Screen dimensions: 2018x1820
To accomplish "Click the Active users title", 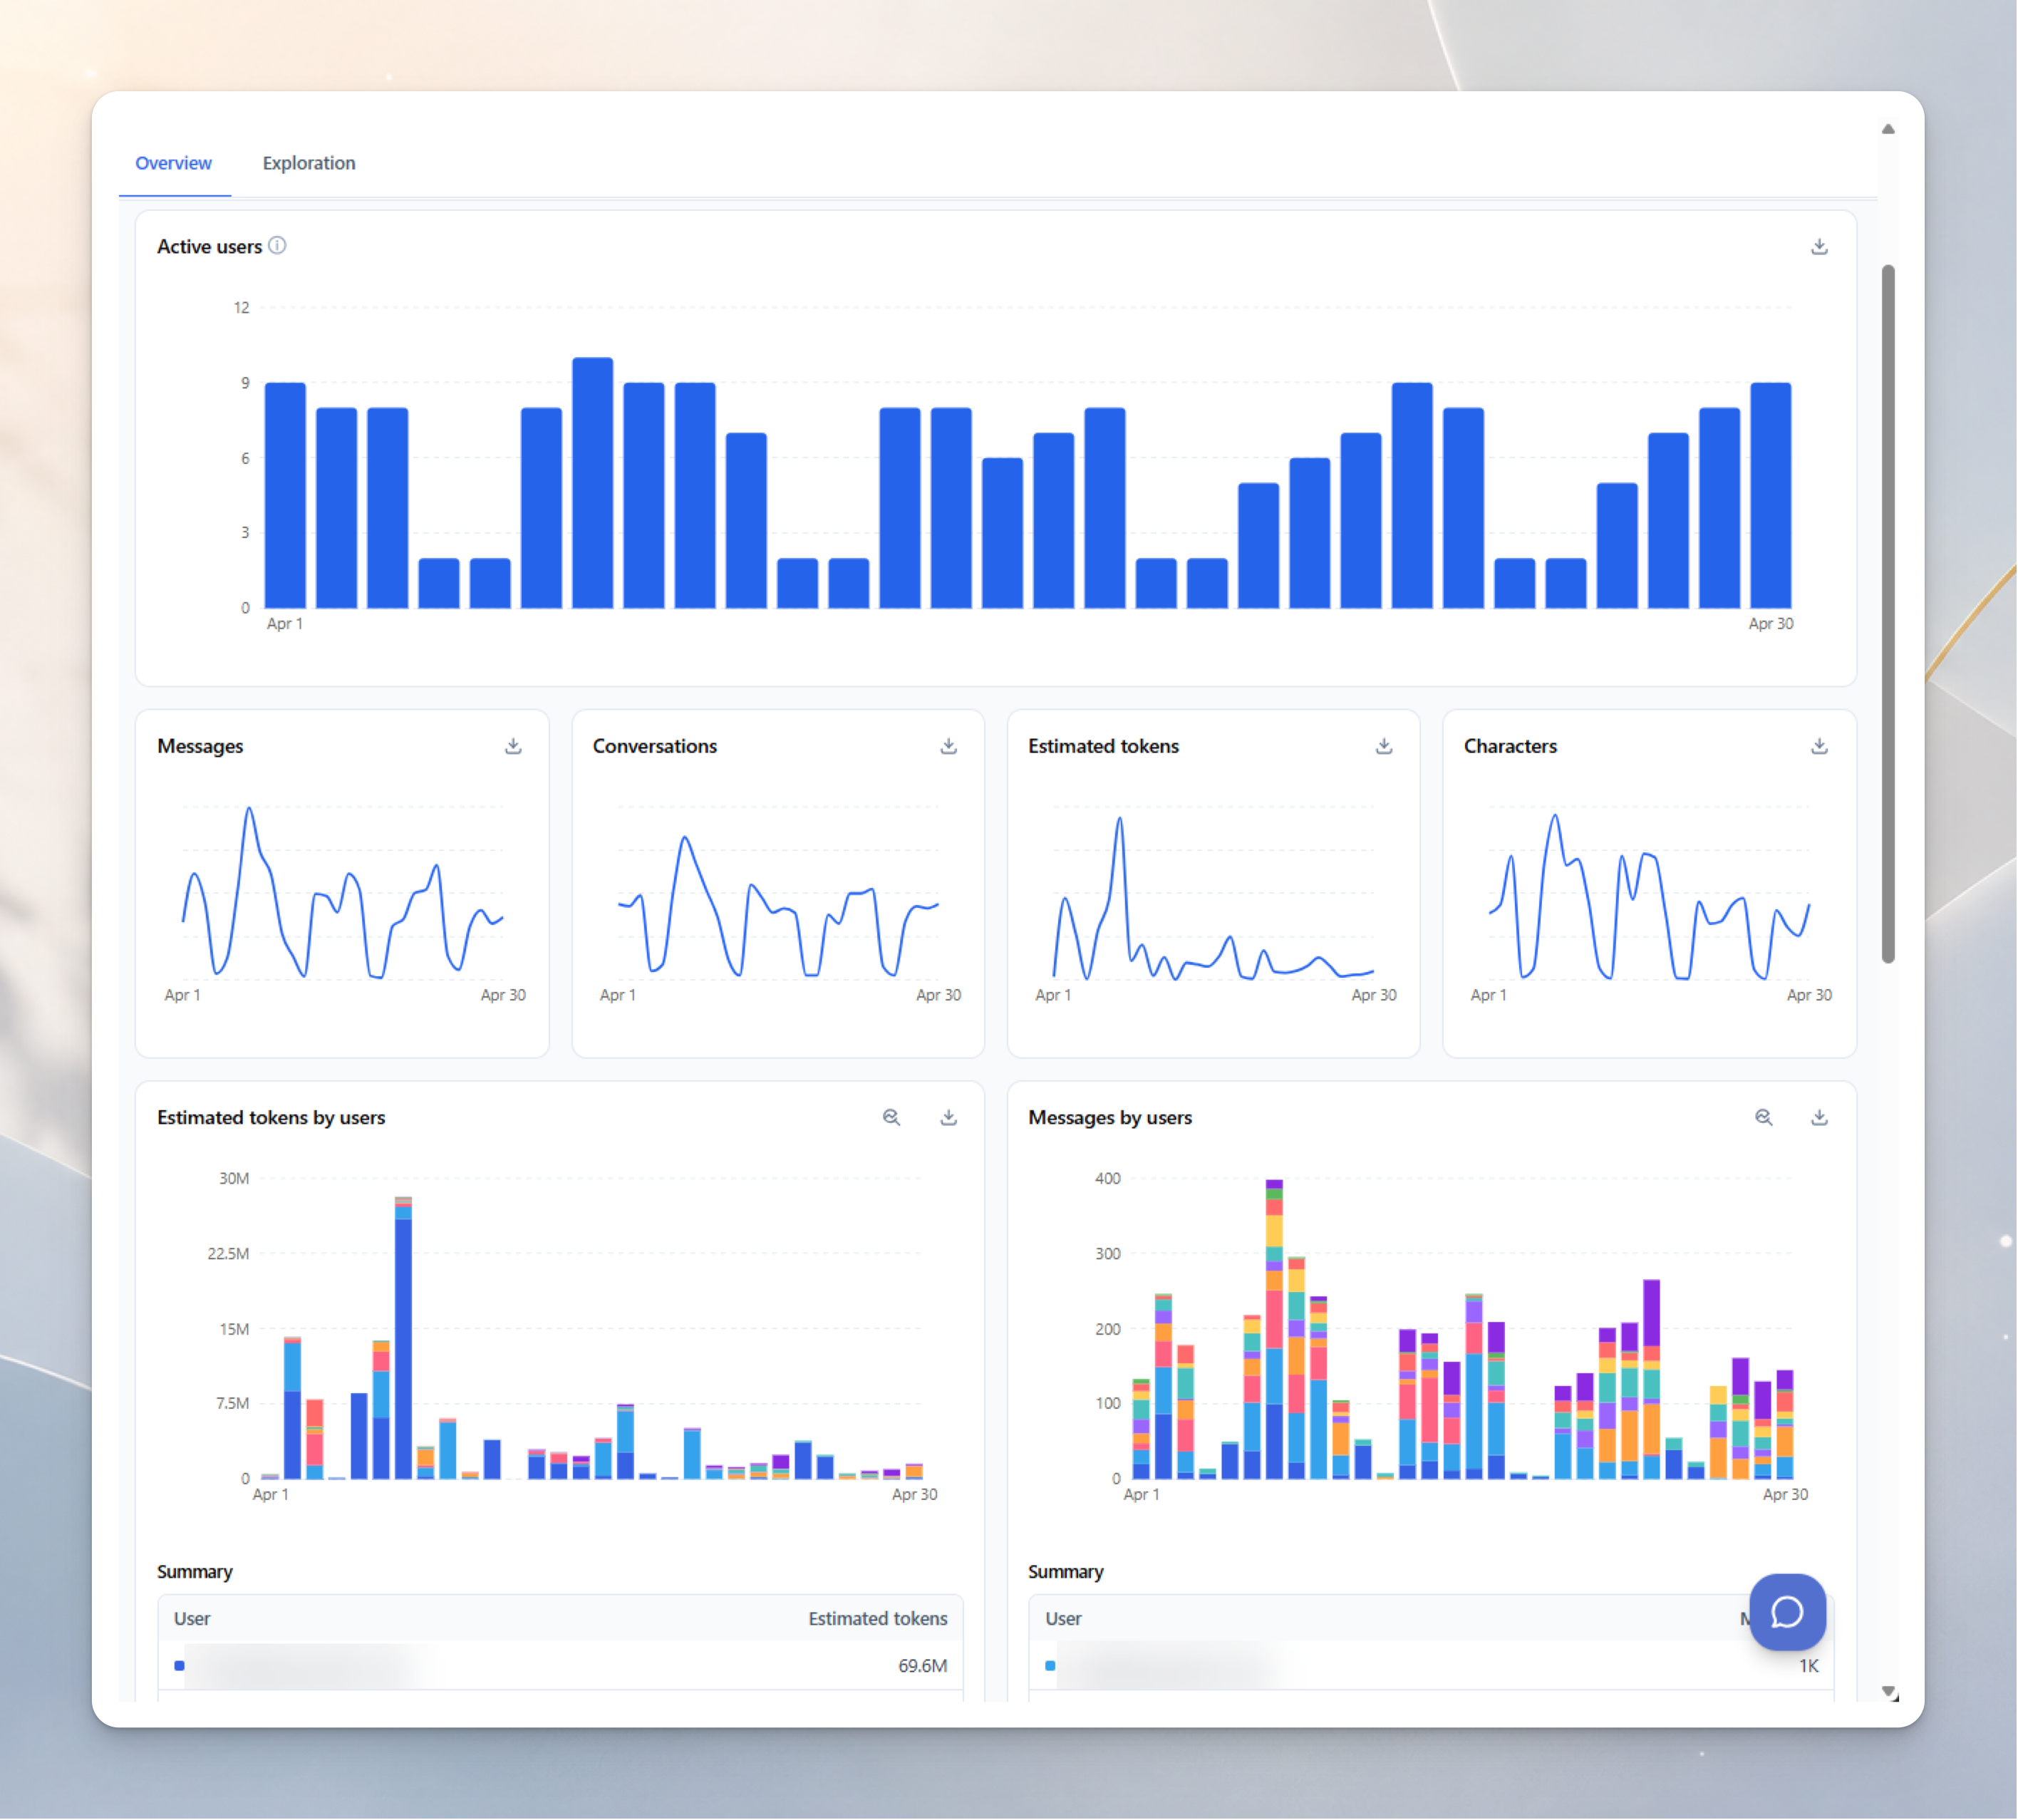I will click(x=209, y=246).
